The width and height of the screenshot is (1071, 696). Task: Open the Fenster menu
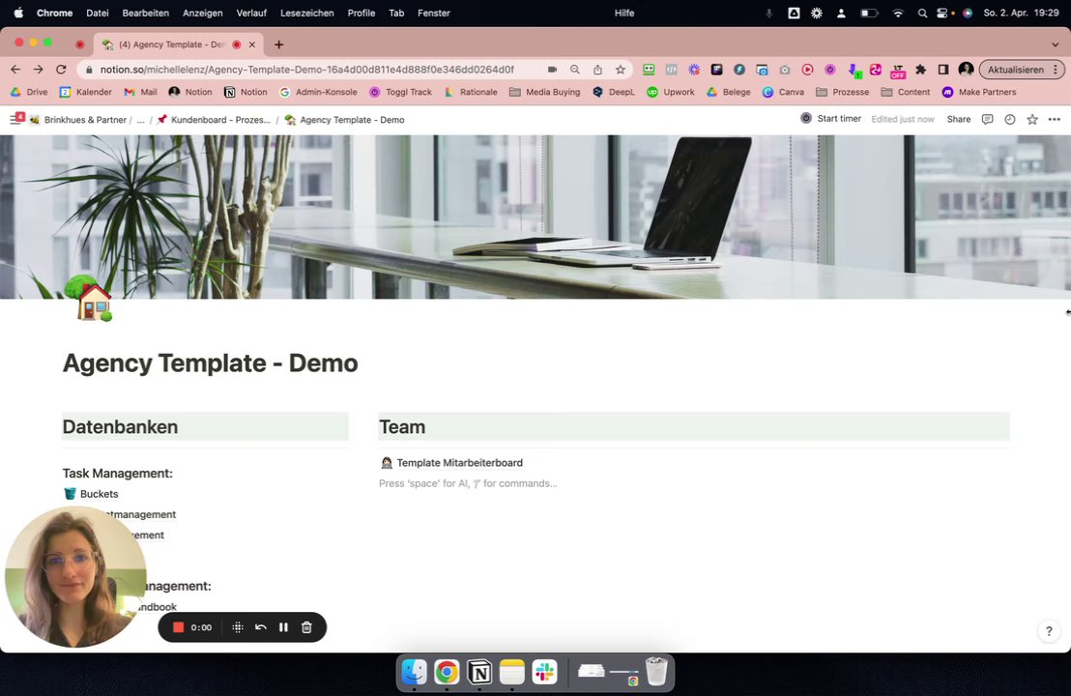point(434,13)
